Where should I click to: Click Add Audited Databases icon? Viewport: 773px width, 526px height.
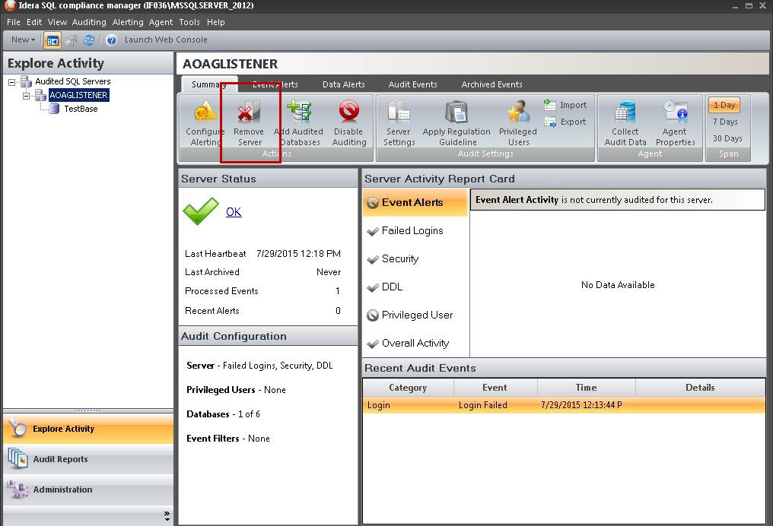(x=300, y=111)
